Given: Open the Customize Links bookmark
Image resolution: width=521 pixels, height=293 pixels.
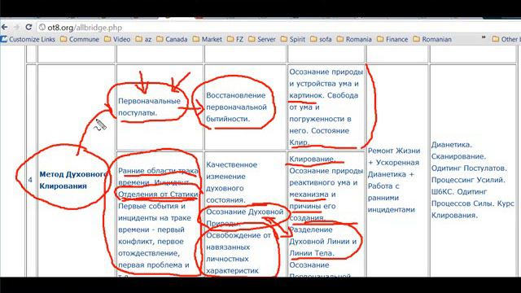Looking at the screenshot, I should point(28,39).
